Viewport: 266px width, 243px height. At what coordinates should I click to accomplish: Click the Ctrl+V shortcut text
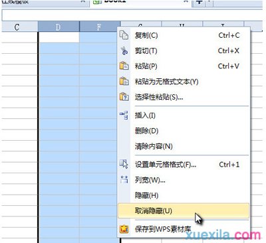pos(229,66)
